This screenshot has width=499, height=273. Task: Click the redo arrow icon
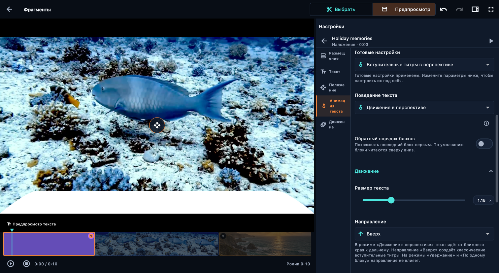459,9
